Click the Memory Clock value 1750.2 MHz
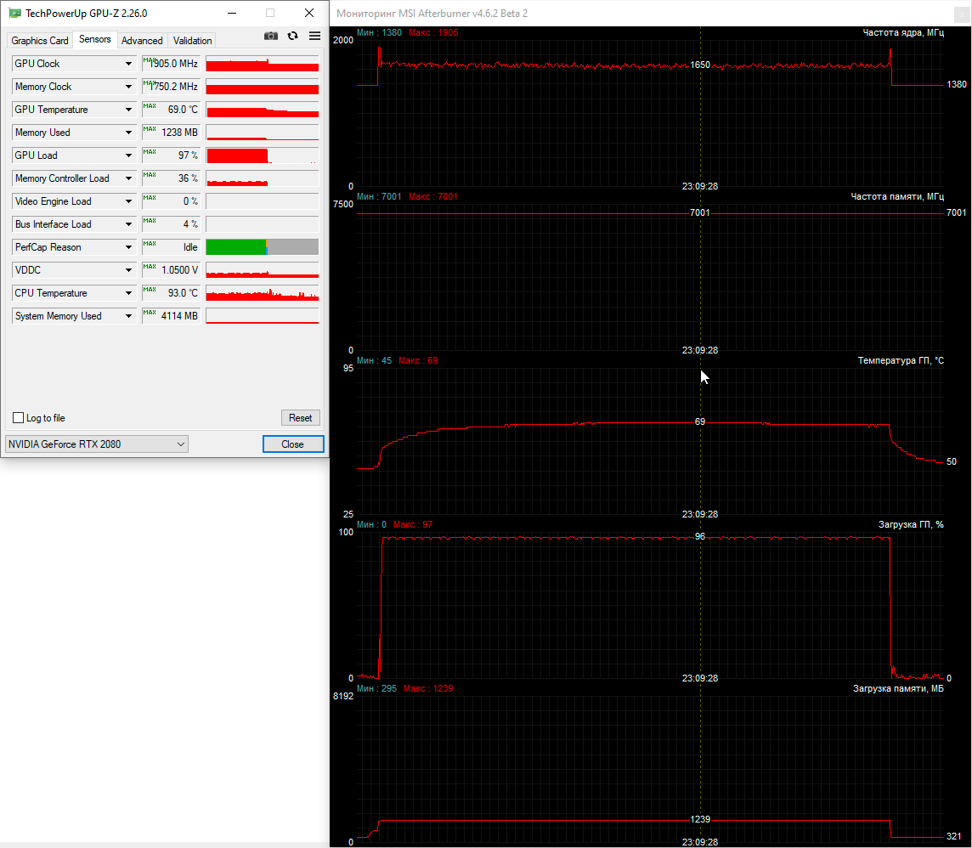Screen dimensions: 972x848 point(171,87)
